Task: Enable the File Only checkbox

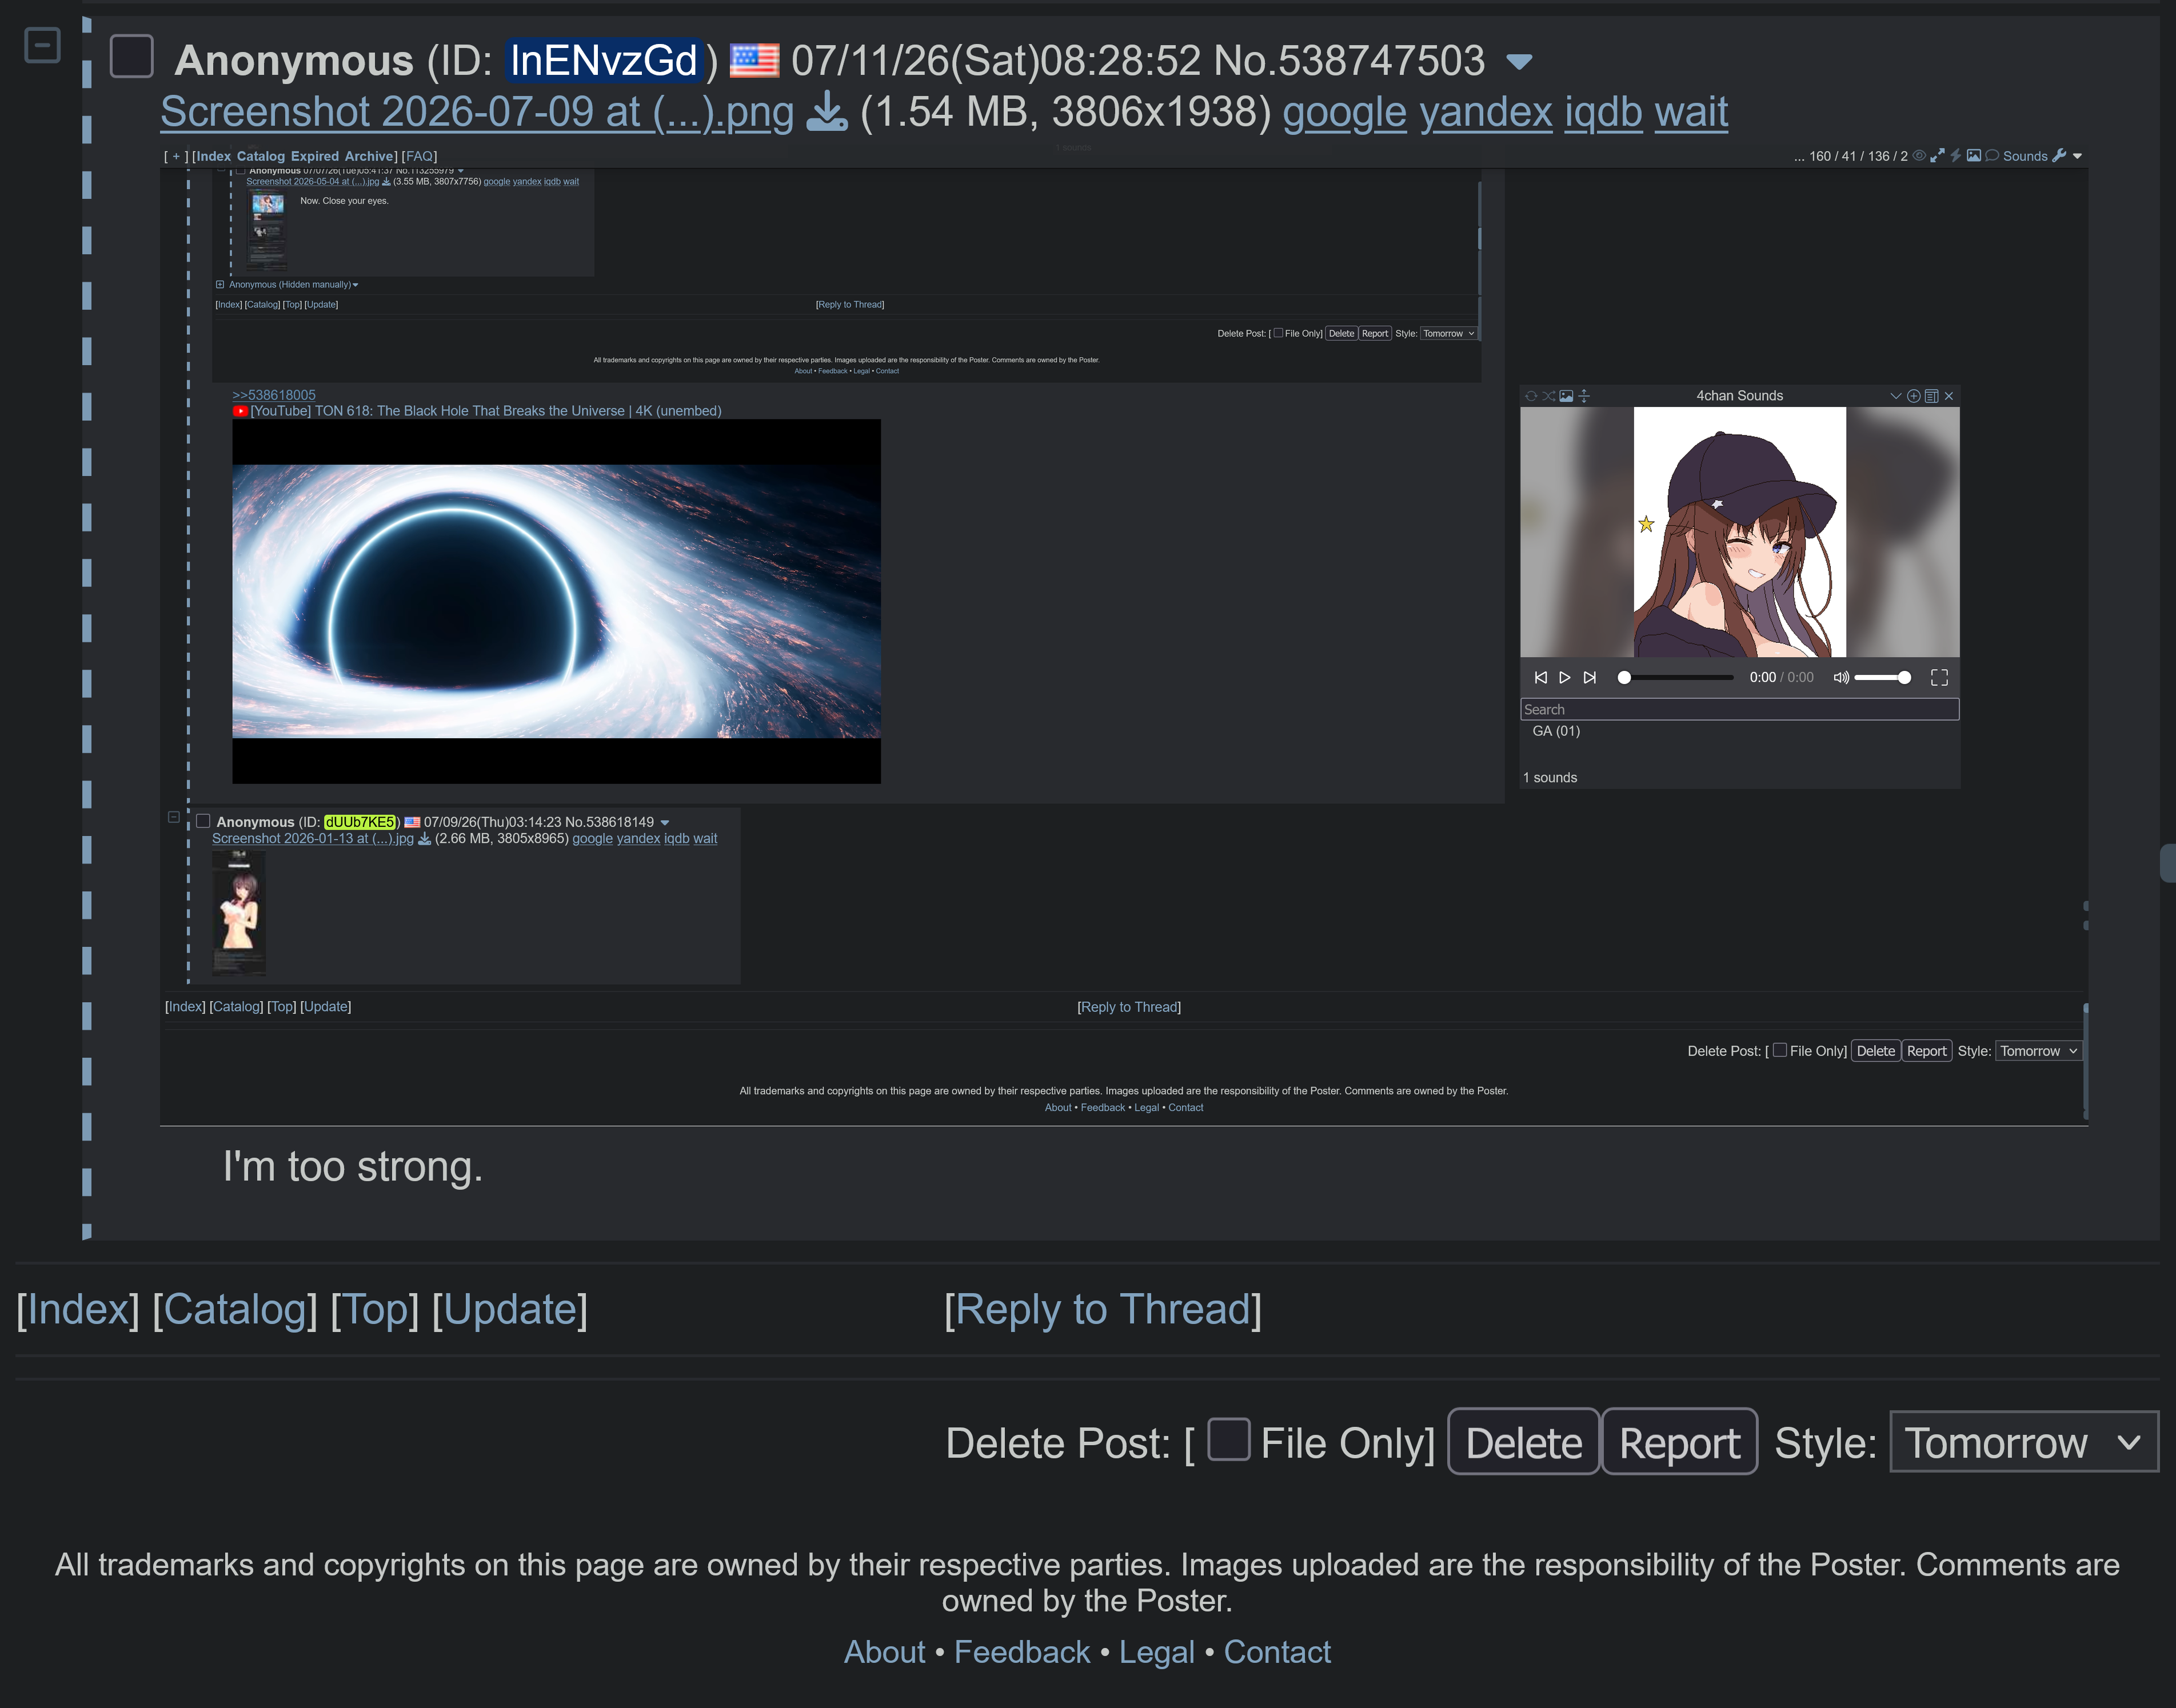Action: [x=1229, y=1440]
